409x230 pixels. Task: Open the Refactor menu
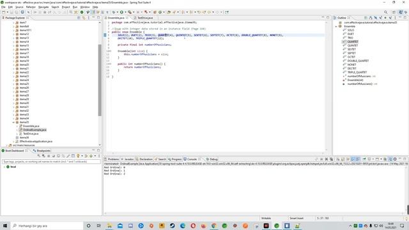point(31,7)
